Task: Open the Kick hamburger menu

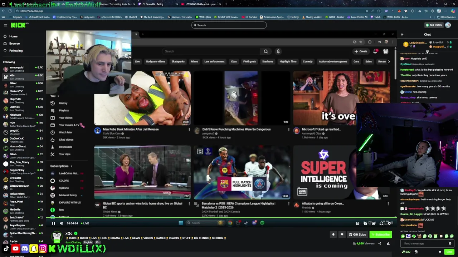Action: pyautogui.click(x=6, y=25)
